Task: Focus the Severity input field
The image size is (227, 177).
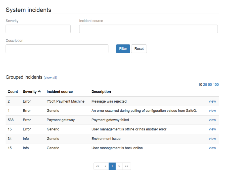Action: pos(38,29)
